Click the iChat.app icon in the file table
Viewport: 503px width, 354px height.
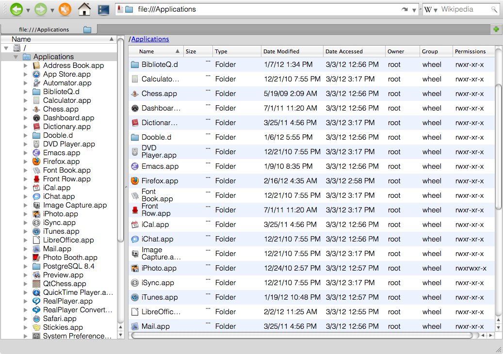click(135, 239)
